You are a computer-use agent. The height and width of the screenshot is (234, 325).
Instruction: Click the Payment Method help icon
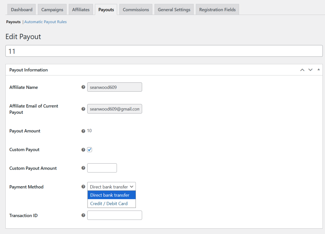click(x=83, y=186)
